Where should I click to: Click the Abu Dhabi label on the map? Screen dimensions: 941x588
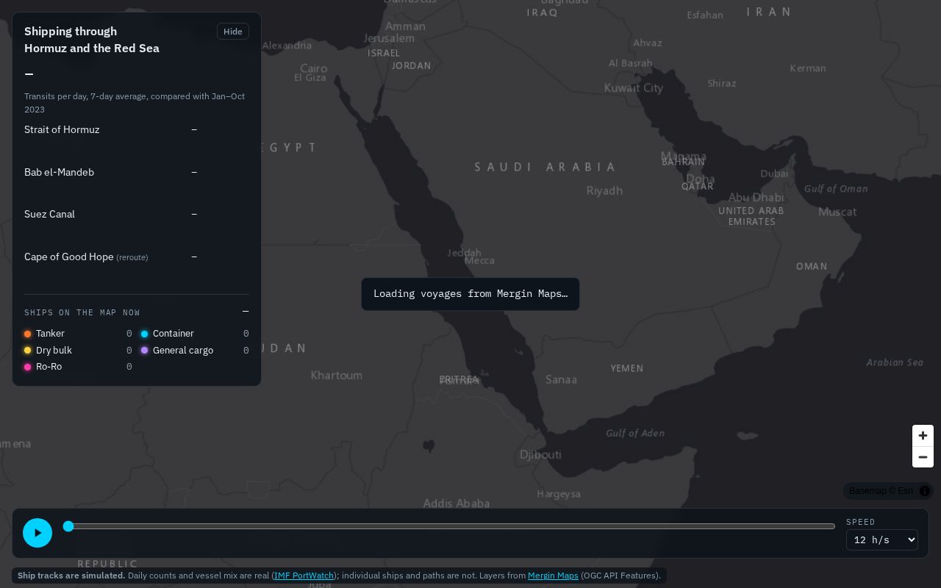tap(756, 197)
